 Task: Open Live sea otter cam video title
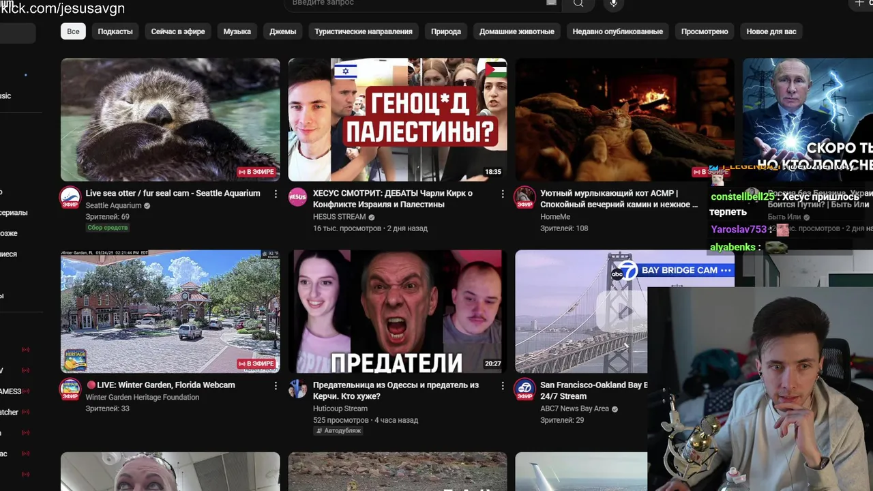173,194
